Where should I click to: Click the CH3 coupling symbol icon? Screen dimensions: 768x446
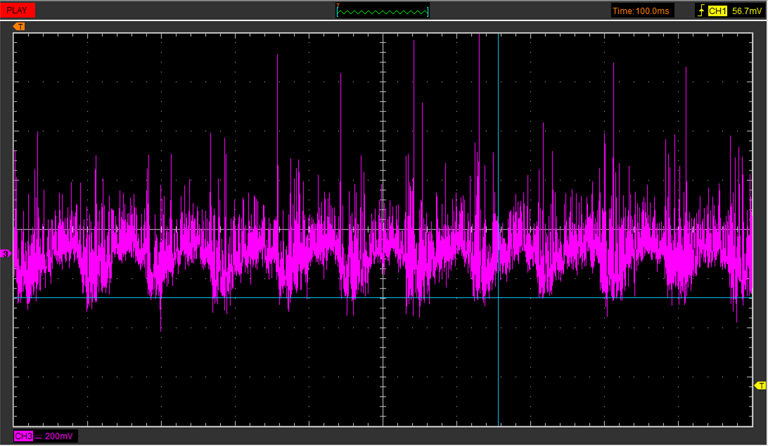coord(38,437)
